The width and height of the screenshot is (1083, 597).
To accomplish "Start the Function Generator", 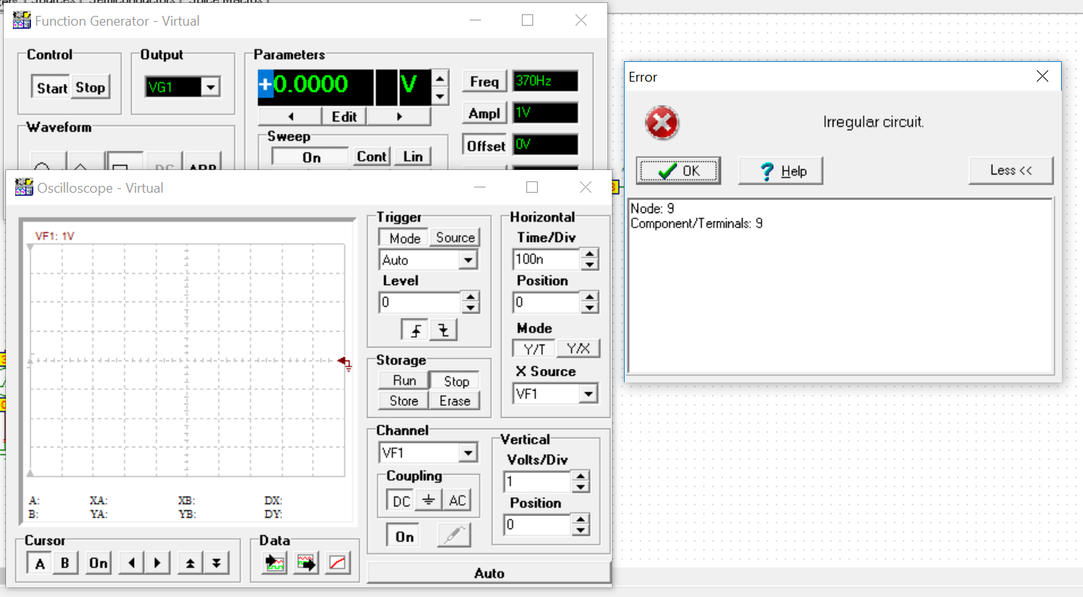I will (51, 88).
